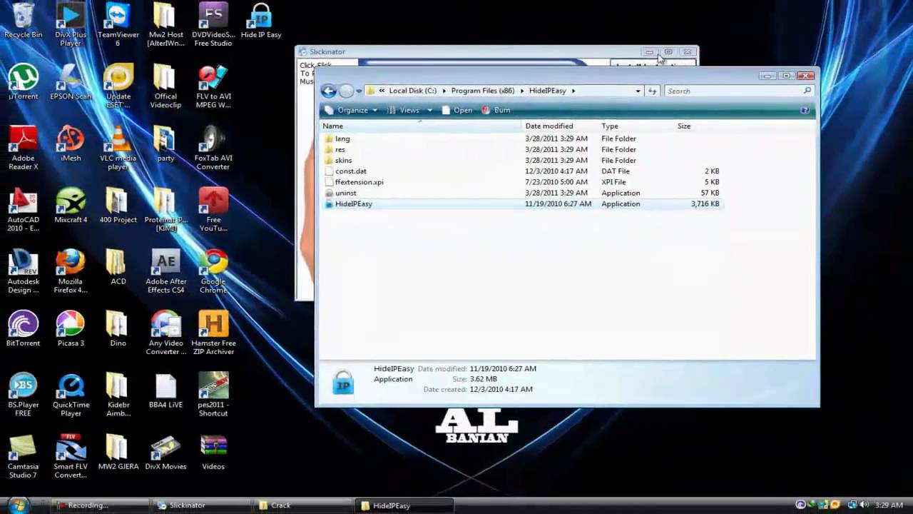Screen dimensions: 913x514
Task: Open DVDVideoSoft Free Studio icon
Action: tap(213, 25)
